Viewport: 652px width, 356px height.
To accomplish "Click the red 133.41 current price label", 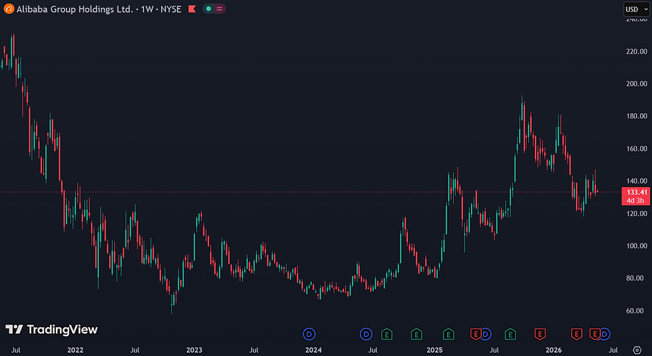I will (x=636, y=196).
